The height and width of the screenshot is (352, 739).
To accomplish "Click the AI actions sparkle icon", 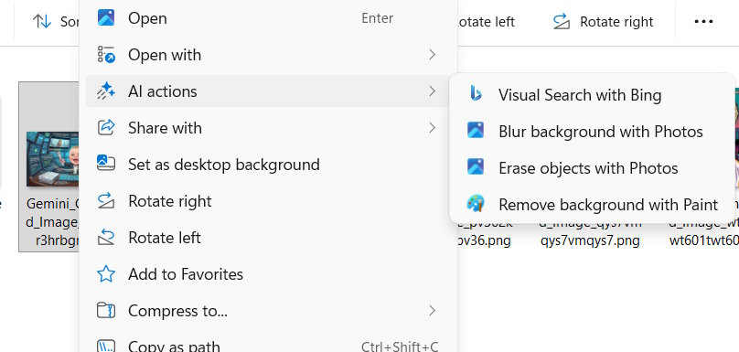I will (x=106, y=91).
